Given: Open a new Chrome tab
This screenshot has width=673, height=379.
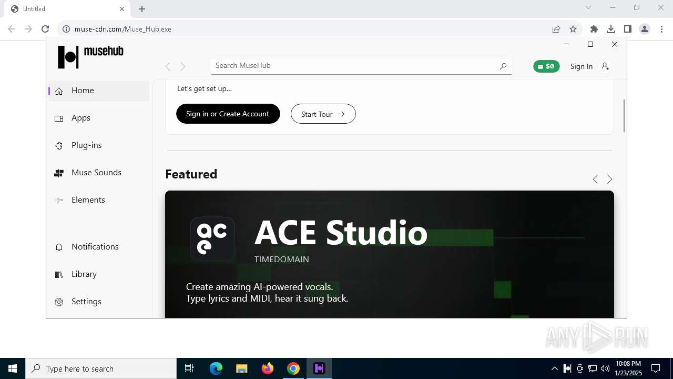Looking at the screenshot, I should coord(142,9).
